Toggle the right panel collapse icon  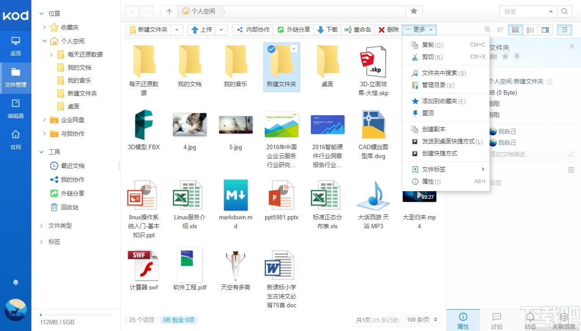click(564, 29)
